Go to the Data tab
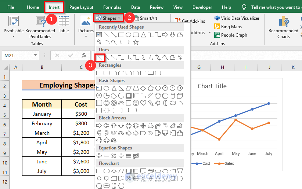 [136, 7]
